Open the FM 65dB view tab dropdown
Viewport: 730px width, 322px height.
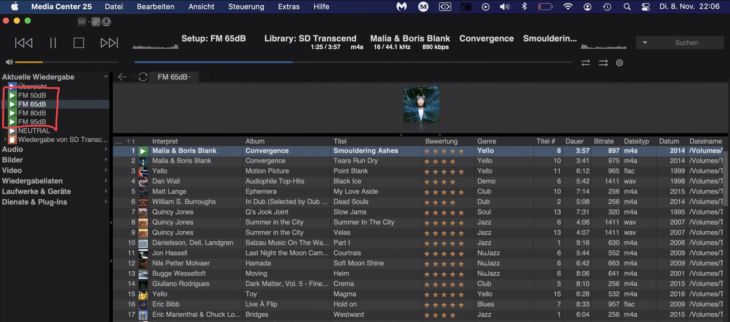coord(174,77)
